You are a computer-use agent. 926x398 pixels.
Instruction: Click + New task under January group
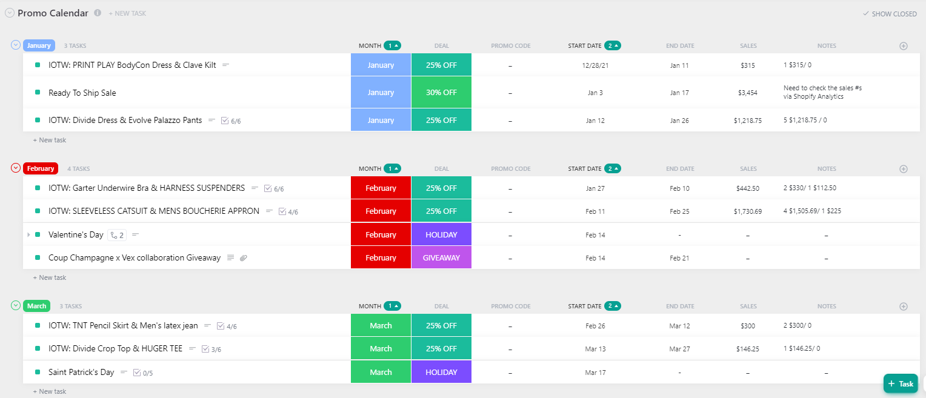click(50, 140)
